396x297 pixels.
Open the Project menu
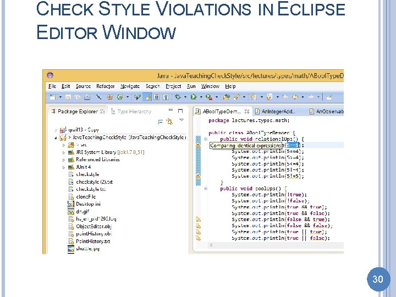(173, 86)
